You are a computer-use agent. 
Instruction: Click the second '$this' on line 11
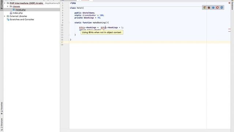point(103,27)
